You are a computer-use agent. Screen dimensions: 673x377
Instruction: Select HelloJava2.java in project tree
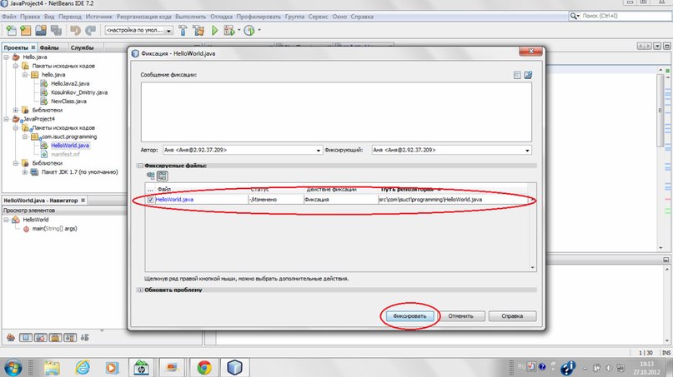pos(70,83)
